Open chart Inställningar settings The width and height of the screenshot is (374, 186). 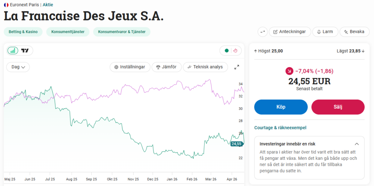click(x=130, y=67)
